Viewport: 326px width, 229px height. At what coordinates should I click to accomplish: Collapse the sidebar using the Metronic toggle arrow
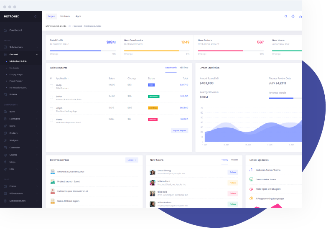tap(36, 16)
